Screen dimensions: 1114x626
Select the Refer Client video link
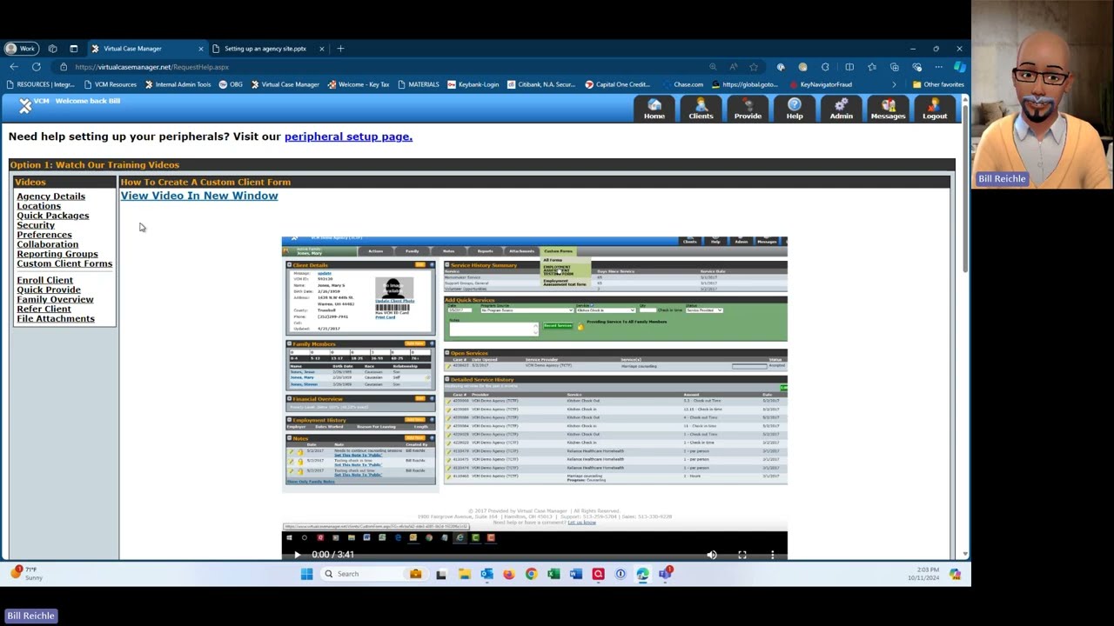coord(44,310)
